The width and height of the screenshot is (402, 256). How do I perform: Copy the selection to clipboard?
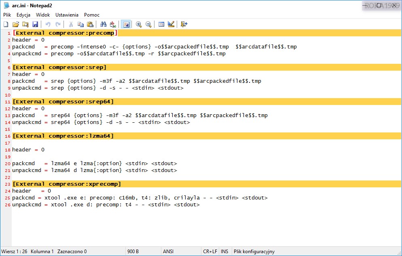click(80, 24)
